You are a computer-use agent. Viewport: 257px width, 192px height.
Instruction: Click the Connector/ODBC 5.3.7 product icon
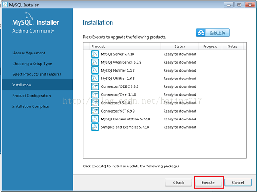click(95, 86)
